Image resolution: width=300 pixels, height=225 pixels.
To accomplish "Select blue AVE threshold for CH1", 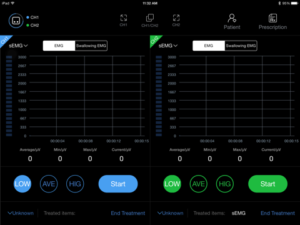I will click(49, 184).
